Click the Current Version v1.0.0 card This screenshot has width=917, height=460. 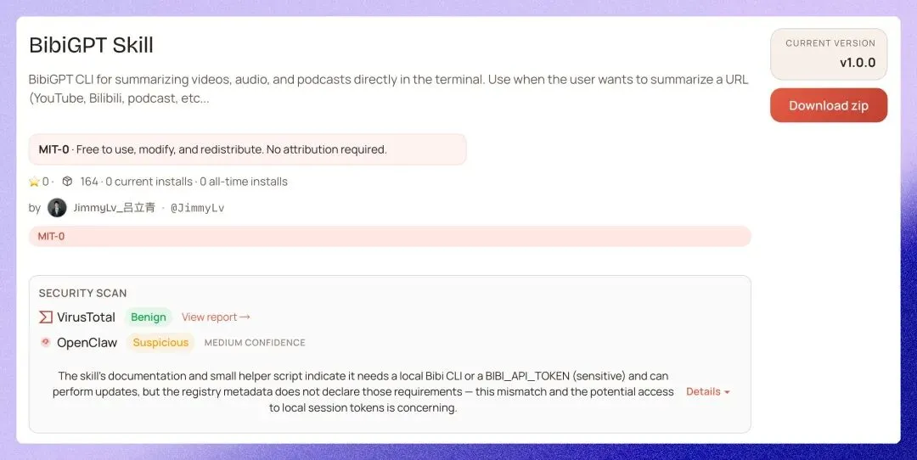click(828, 53)
